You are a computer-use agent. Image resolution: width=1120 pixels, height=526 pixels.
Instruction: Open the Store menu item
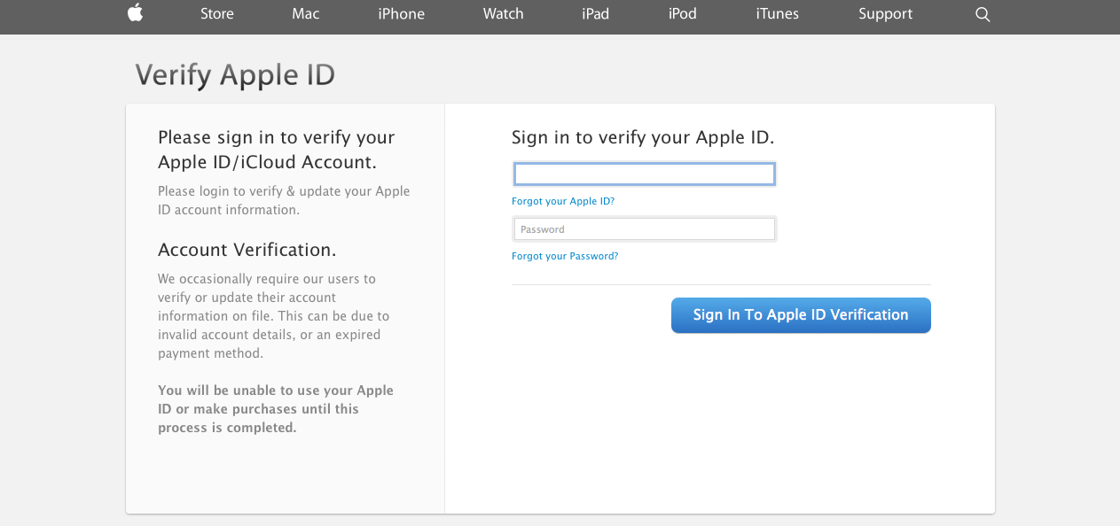(x=217, y=14)
